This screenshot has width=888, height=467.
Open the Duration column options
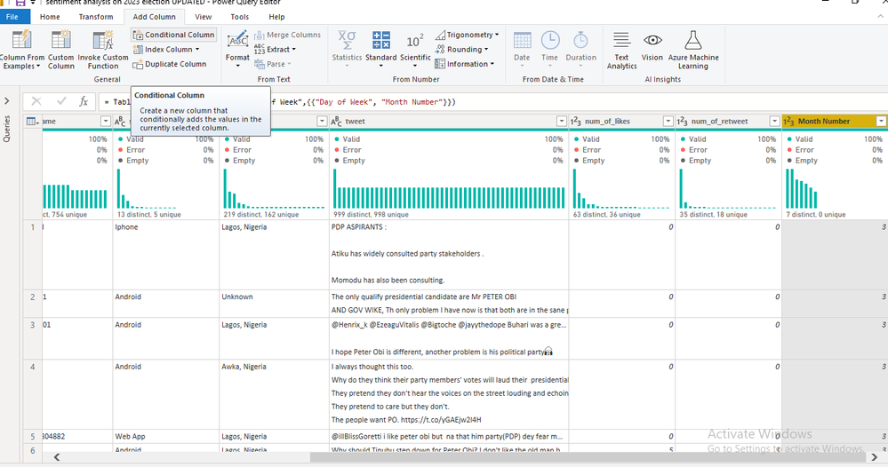tap(580, 50)
